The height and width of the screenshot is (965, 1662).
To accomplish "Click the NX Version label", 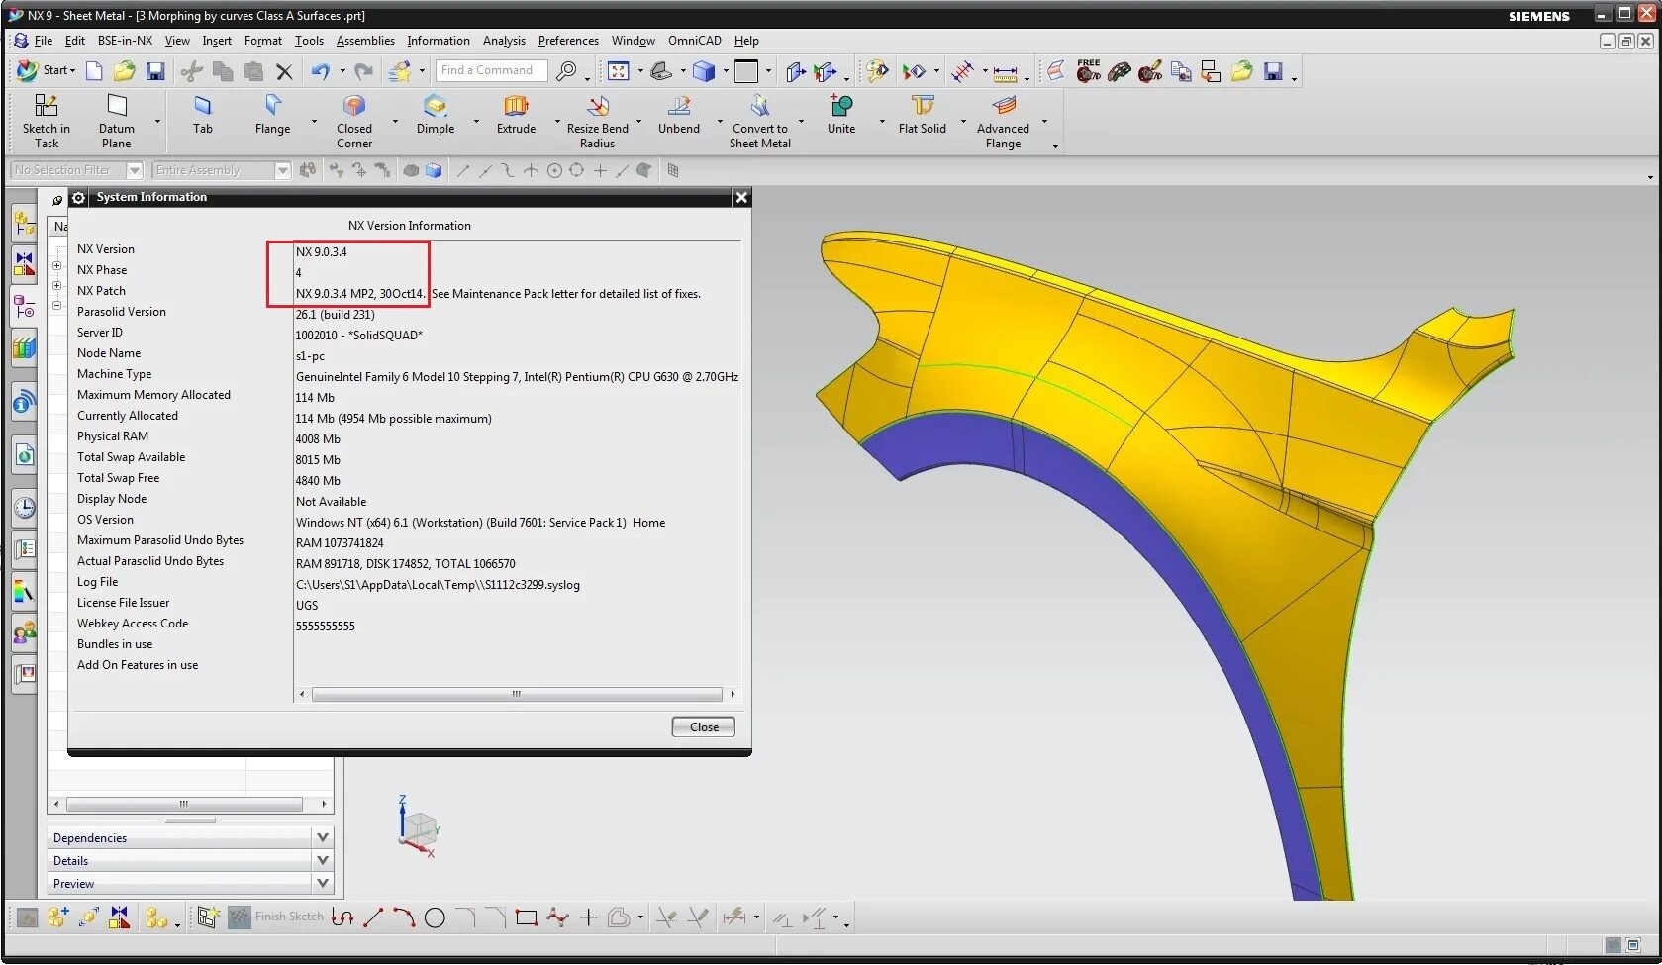I will point(106,249).
